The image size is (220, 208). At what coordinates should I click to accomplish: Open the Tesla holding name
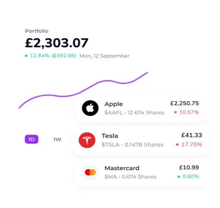point(110,136)
